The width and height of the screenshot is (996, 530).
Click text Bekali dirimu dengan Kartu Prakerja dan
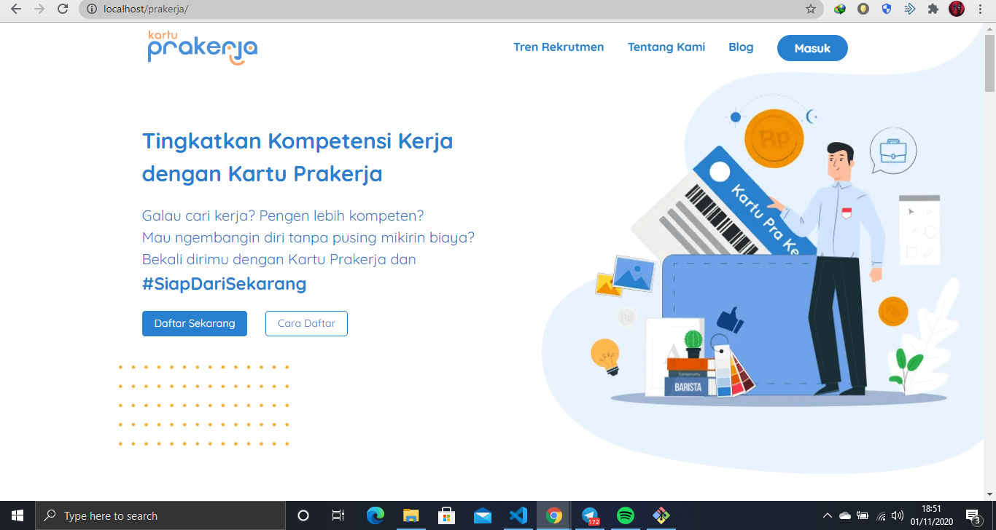(x=279, y=260)
